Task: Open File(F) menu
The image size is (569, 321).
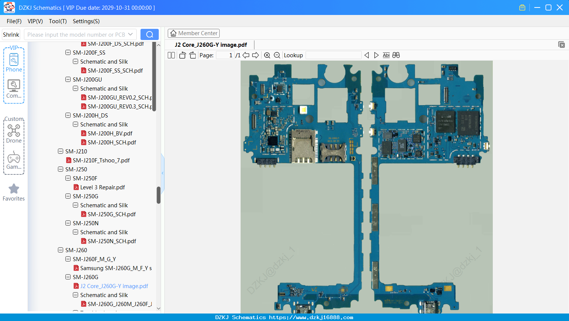Action: (14, 21)
